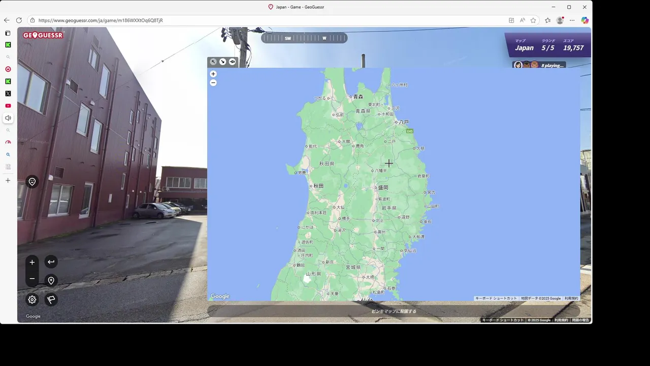Go back with browser back arrow
Viewport: 650px width, 366px height.
(7, 20)
